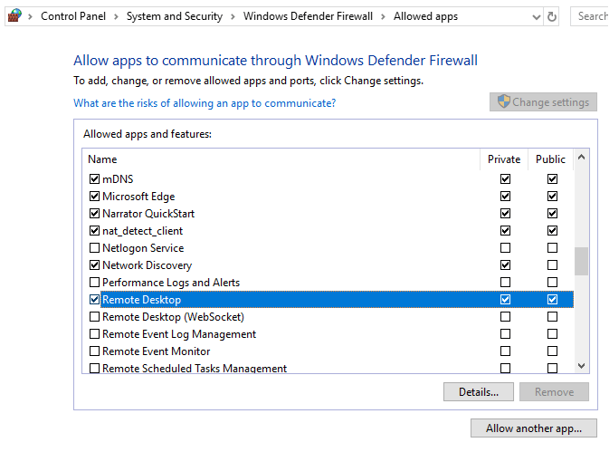This screenshot has width=609, height=452.
Task: Enable the Netlogon Service name checkbox
Action: (94, 247)
